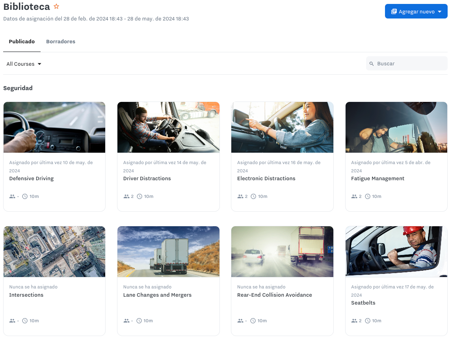Click the clock icon on Fatigue Management

(x=368, y=196)
